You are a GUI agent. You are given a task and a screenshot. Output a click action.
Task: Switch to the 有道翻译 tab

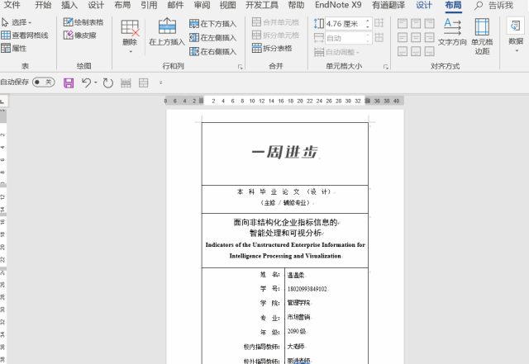click(388, 5)
